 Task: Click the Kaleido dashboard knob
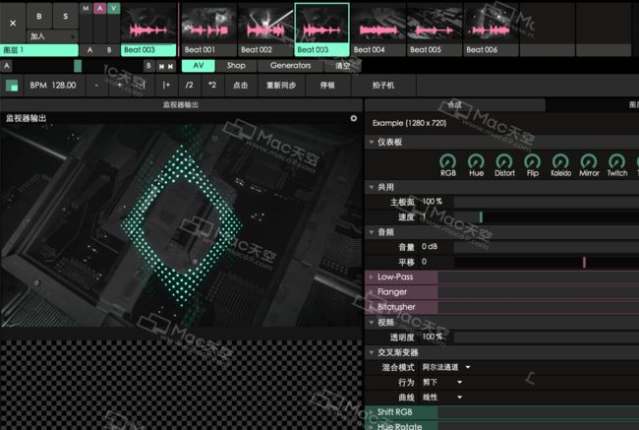[560, 161]
